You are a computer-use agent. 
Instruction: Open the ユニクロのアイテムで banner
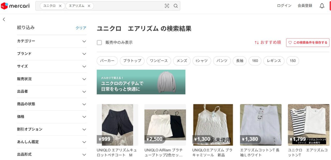(141, 82)
